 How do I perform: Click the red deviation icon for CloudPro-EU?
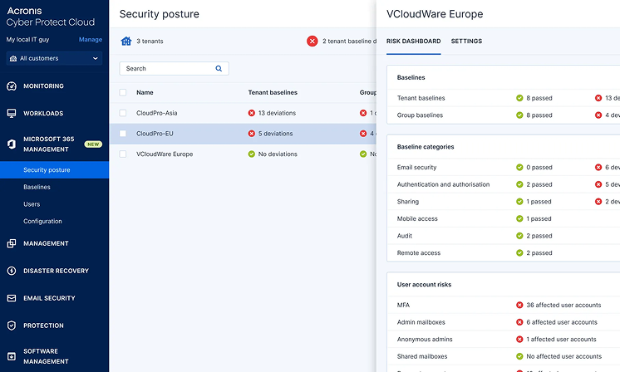tap(251, 134)
